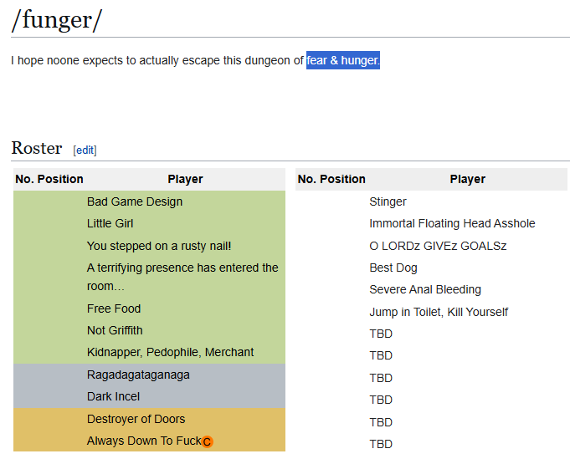Click the first 'TBD' entry below 'Jump in Toilet'
The width and height of the screenshot is (570, 464).
[381, 334]
